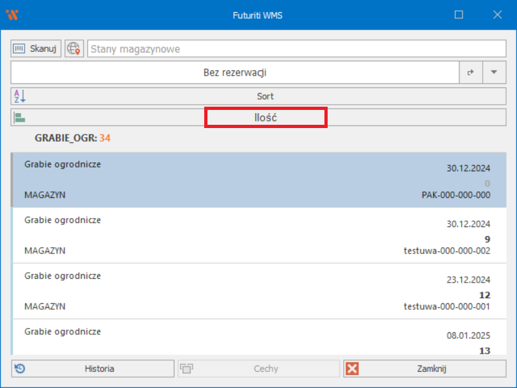Open the Cechy features button
This screenshot has height=388, width=517.
258,369
